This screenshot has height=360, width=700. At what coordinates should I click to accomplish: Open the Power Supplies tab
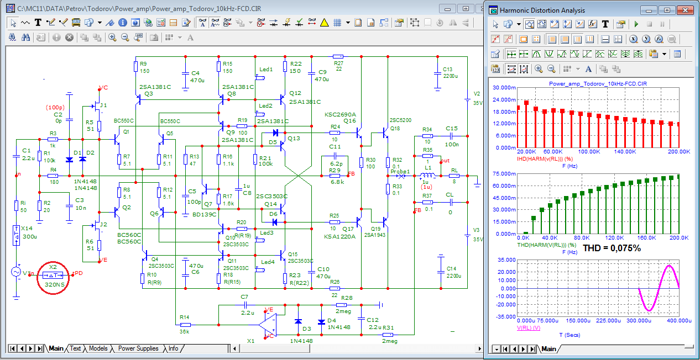pos(138,348)
